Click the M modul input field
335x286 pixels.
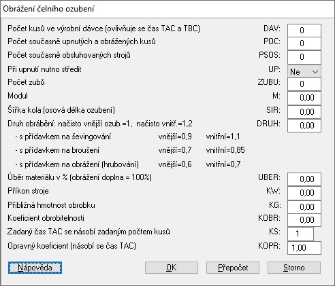[x=304, y=98]
